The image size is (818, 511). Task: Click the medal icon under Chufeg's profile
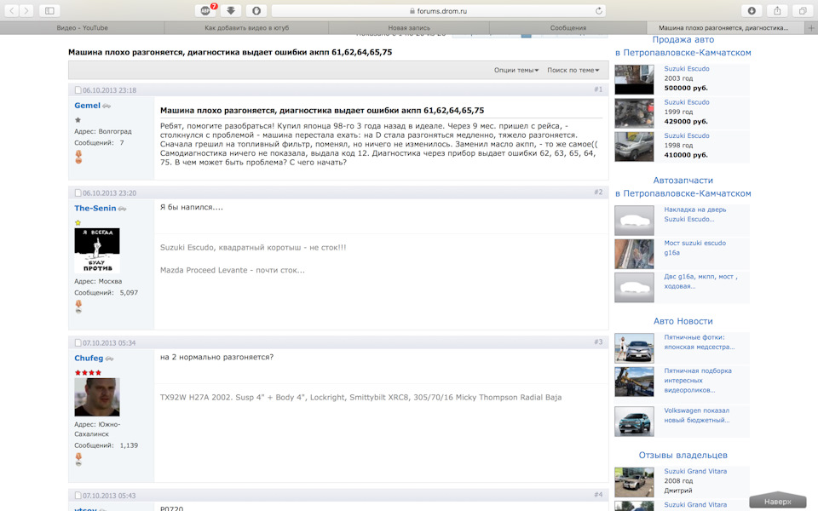coord(78,459)
